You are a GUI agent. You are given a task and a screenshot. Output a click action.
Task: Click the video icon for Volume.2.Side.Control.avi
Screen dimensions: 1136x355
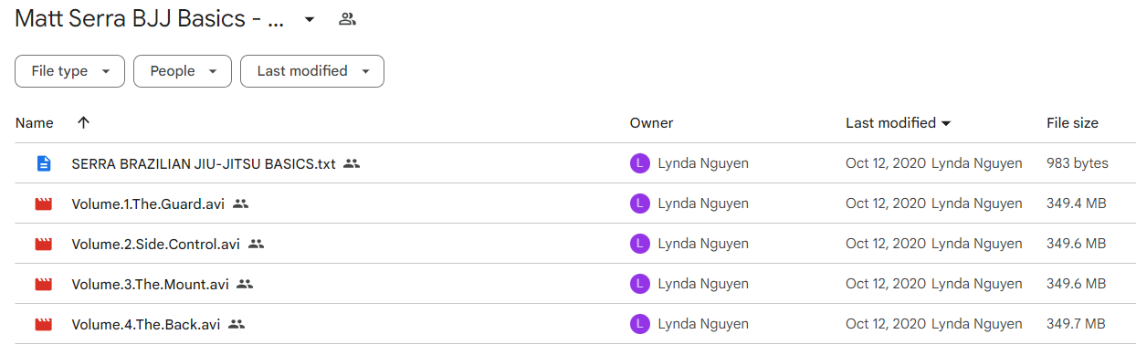point(43,244)
